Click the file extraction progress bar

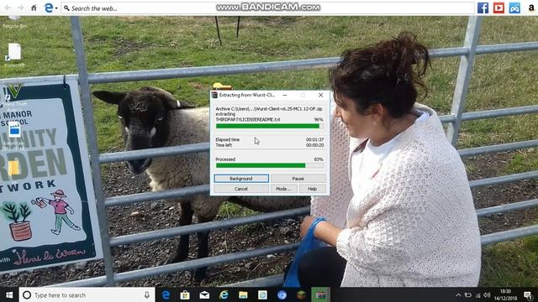(269, 126)
